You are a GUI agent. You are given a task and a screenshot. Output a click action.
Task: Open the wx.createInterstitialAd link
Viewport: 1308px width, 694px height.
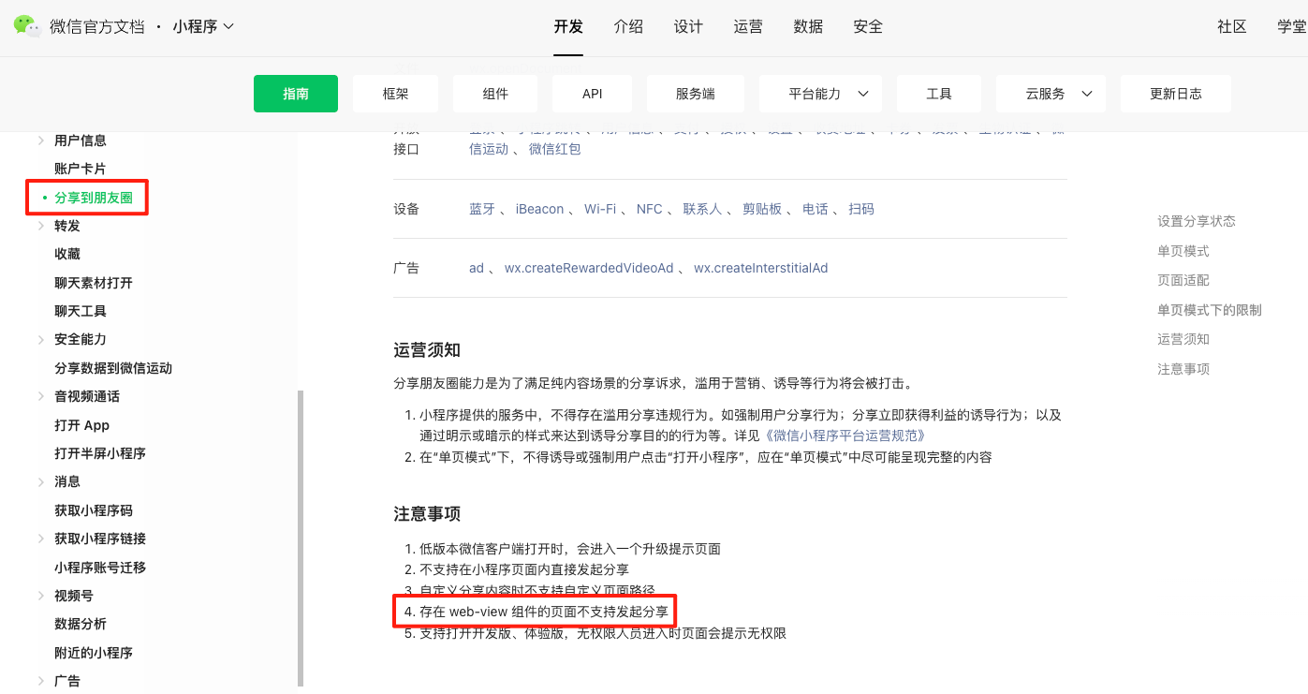[761, 268]
